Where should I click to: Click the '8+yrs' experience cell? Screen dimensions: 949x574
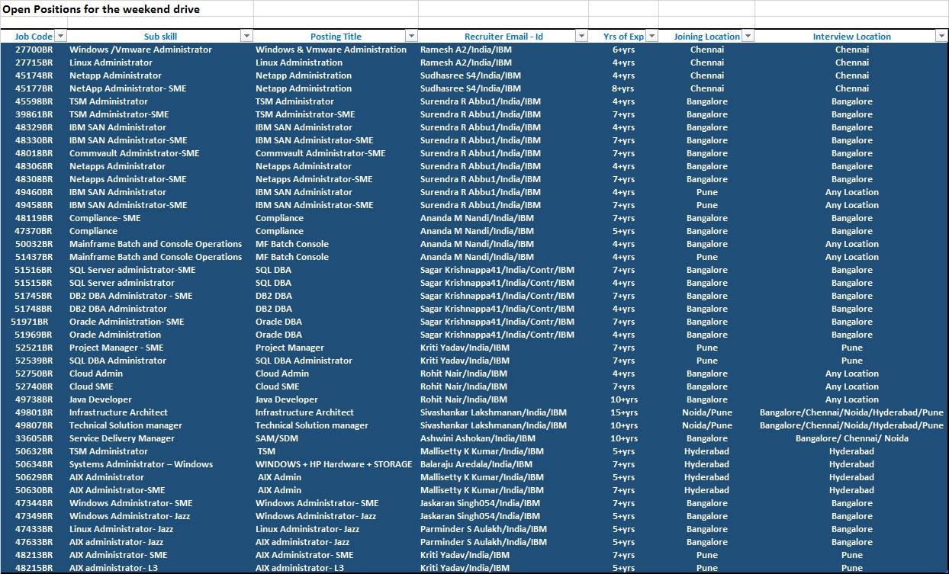[x=623, y=88]
